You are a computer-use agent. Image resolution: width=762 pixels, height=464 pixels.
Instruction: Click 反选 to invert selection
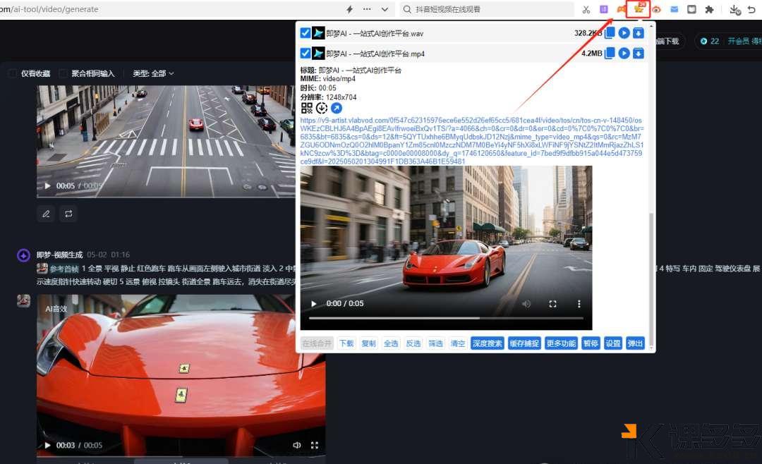pyautogui.click(x=413, y=343)
